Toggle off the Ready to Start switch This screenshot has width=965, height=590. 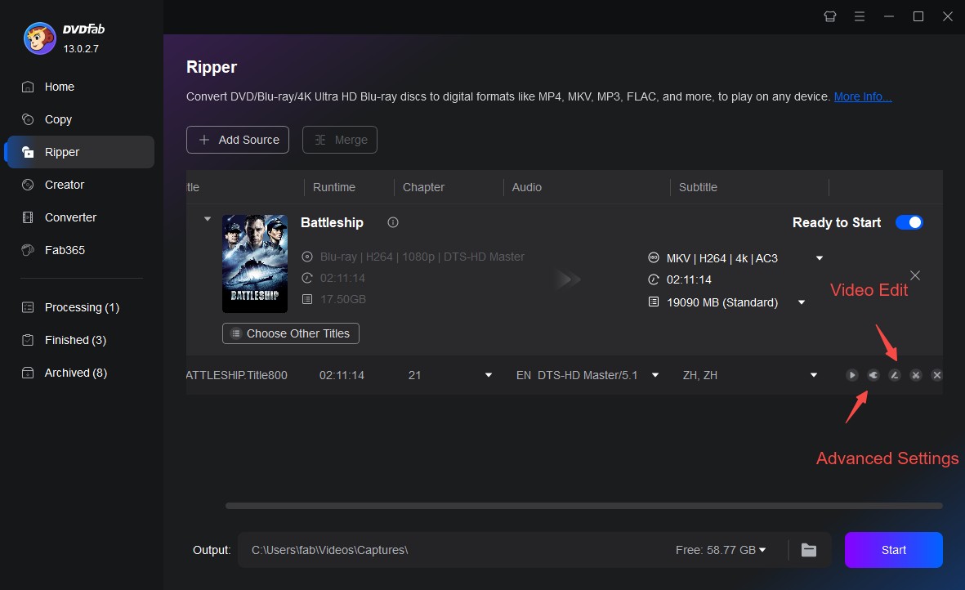pyautogui.click(x=909, y=221)
